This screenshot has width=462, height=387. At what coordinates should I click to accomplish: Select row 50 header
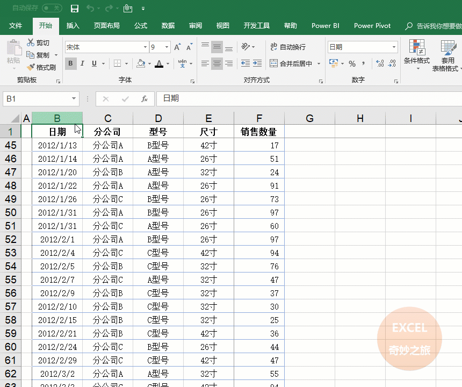(x=11, y=212)
